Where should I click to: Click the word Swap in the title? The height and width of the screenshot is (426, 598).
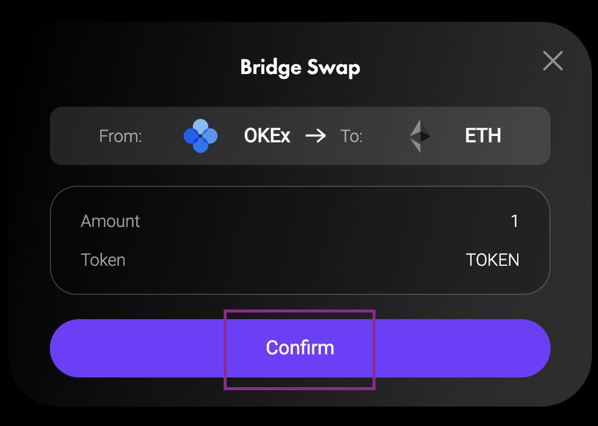coord(333,68)
